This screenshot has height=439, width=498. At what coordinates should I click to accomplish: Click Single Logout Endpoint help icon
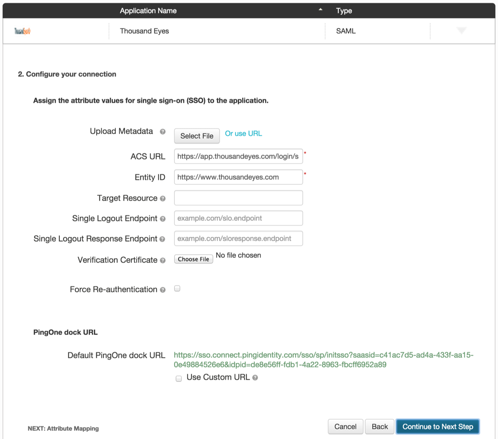[x=163, y=219]
